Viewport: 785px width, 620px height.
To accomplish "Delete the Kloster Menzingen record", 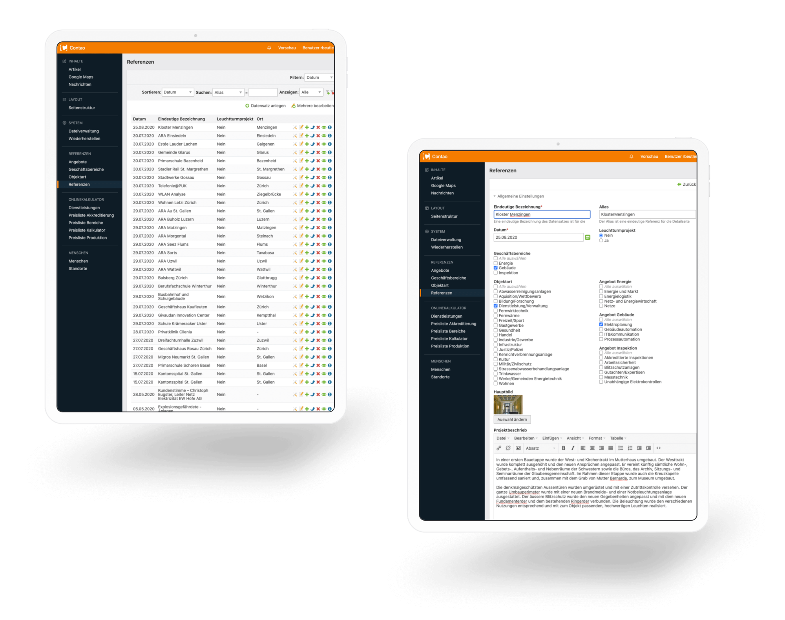I will tap(318, 127).
